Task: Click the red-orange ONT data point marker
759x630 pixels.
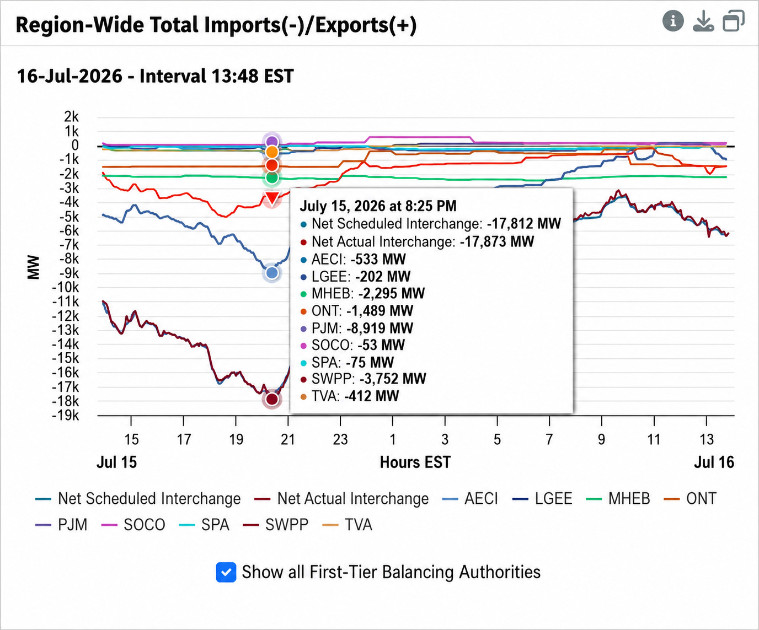Action: 272,165
